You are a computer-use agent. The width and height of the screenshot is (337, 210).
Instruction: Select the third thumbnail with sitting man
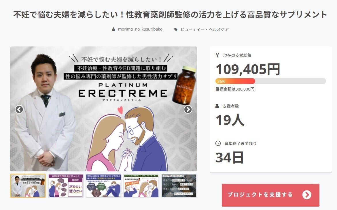point(104,186)
